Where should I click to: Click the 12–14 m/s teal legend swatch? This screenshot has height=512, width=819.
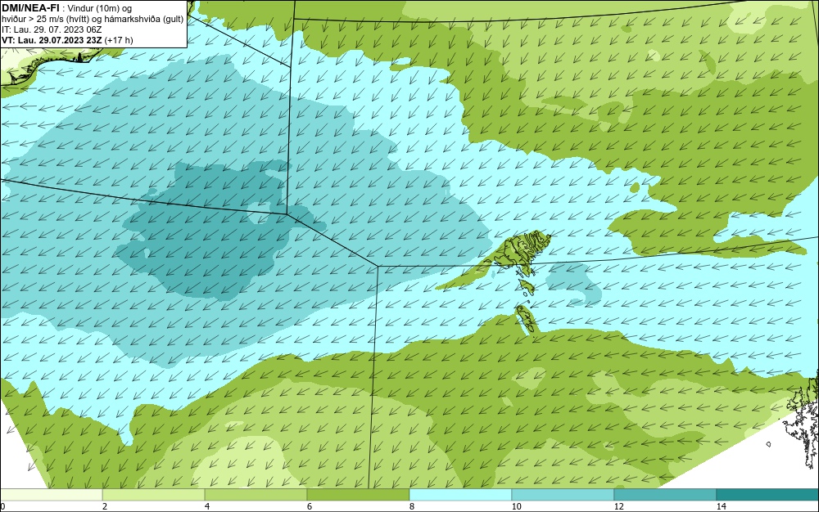coord(665,495)
